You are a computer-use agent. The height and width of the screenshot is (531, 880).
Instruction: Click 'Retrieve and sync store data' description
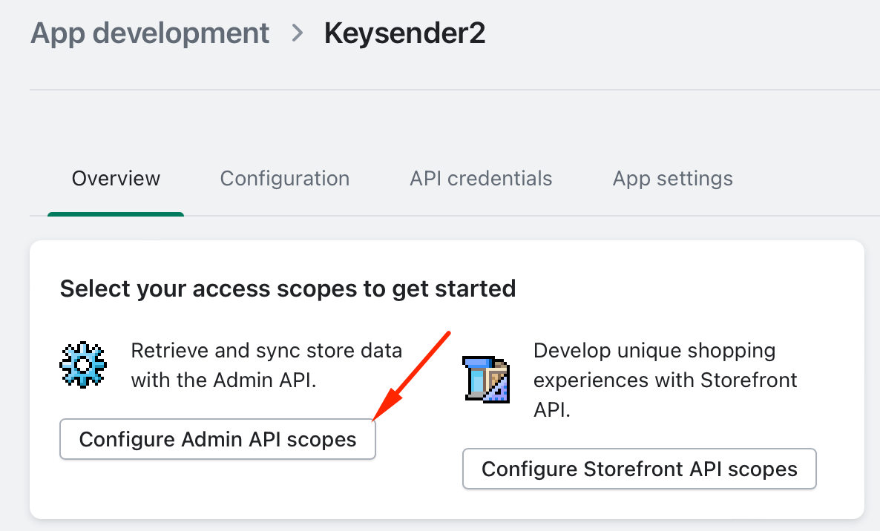click(266, 365)
